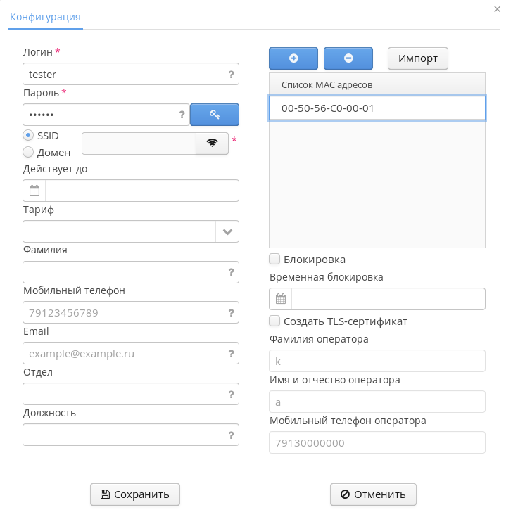Select the Домен radio button

click(x=28, y=152)
